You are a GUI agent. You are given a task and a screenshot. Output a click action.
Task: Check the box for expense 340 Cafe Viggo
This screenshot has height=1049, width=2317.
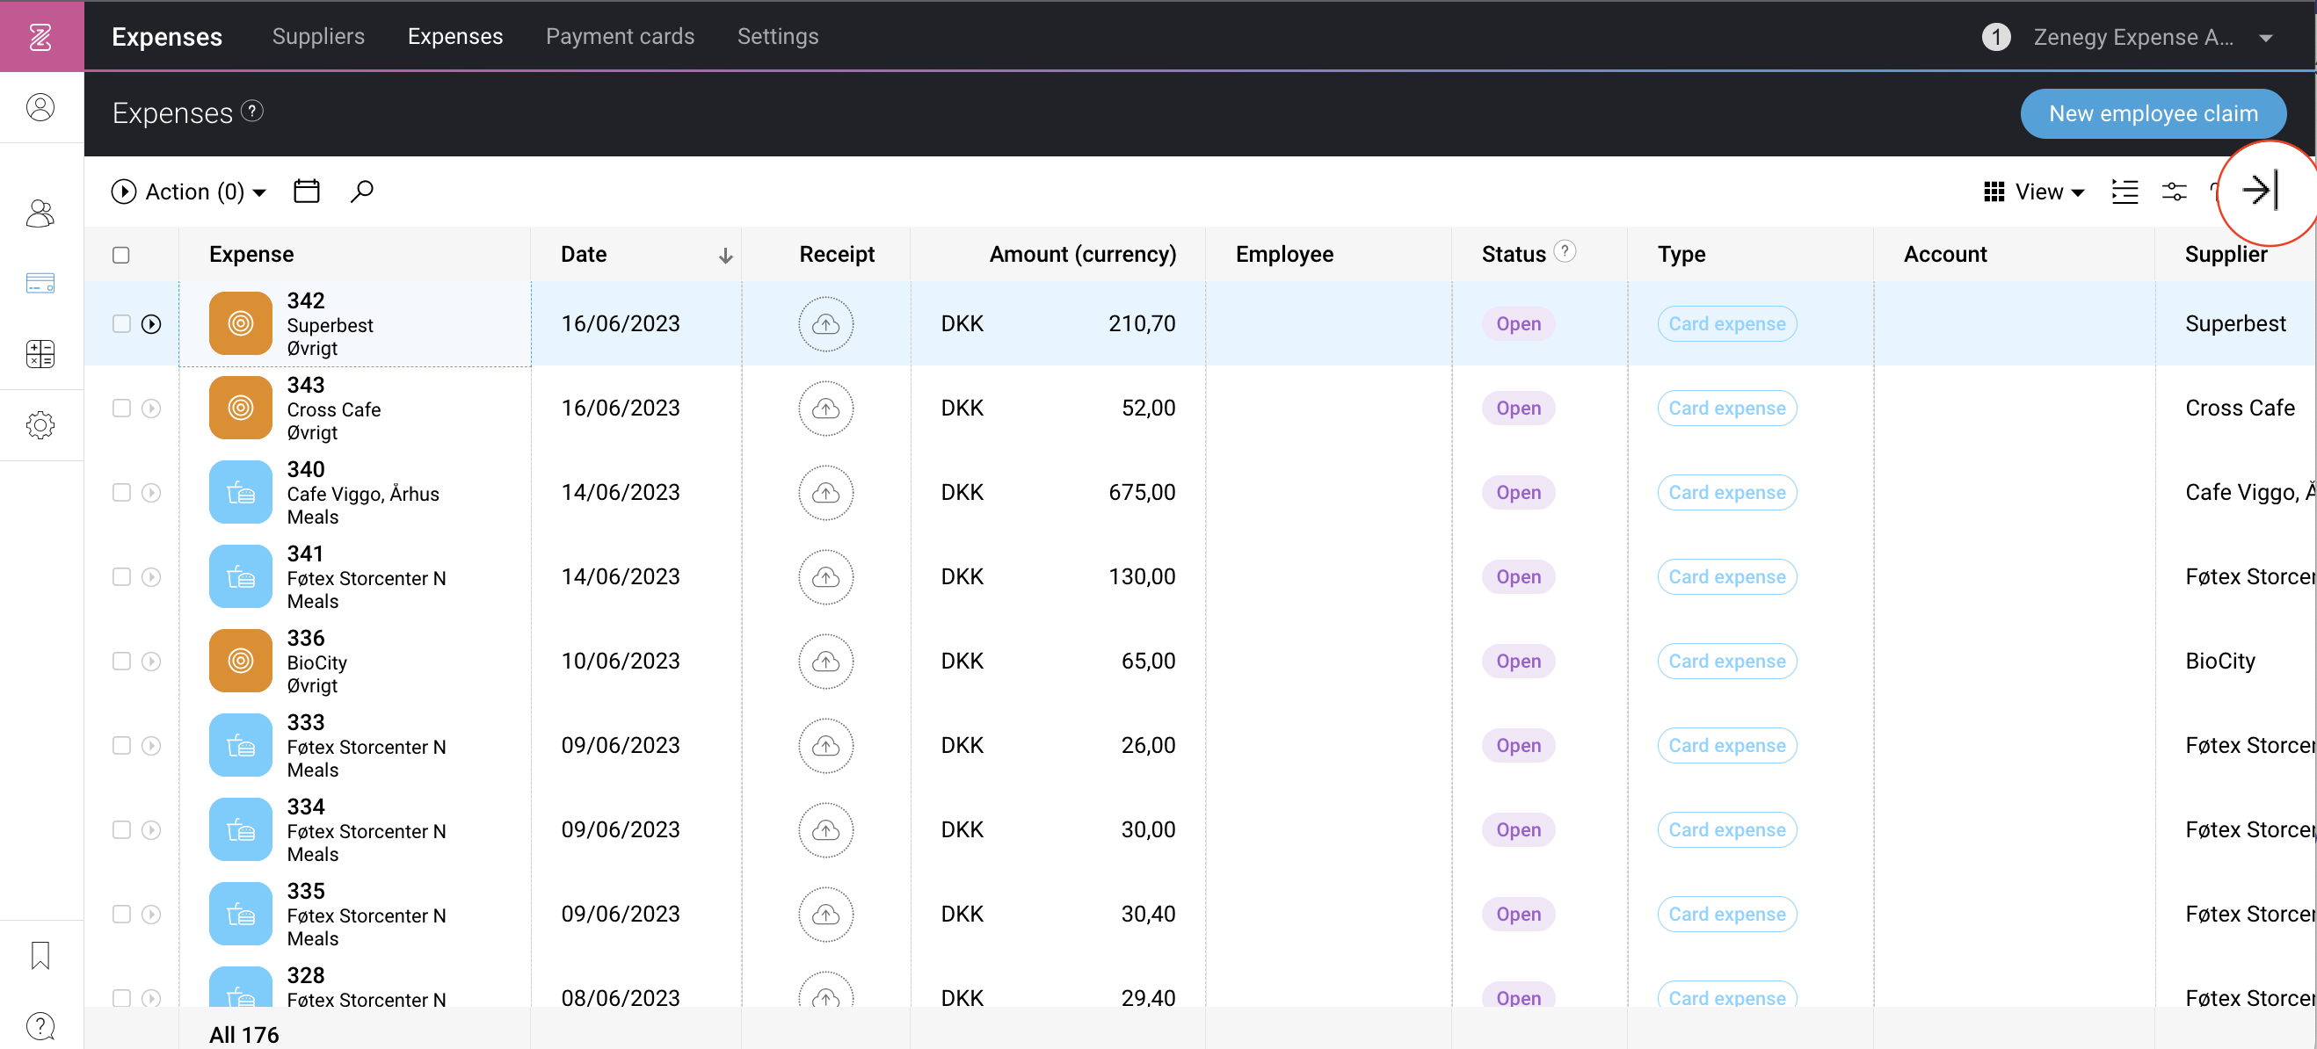(x=121, y=493)
